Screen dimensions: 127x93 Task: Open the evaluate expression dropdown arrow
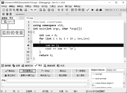tap(88, 81)
